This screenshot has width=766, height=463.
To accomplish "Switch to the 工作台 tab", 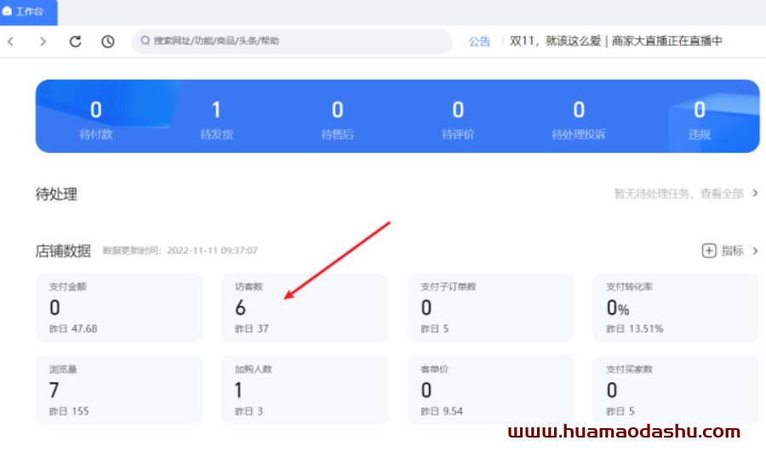I will tap(28, 12).
